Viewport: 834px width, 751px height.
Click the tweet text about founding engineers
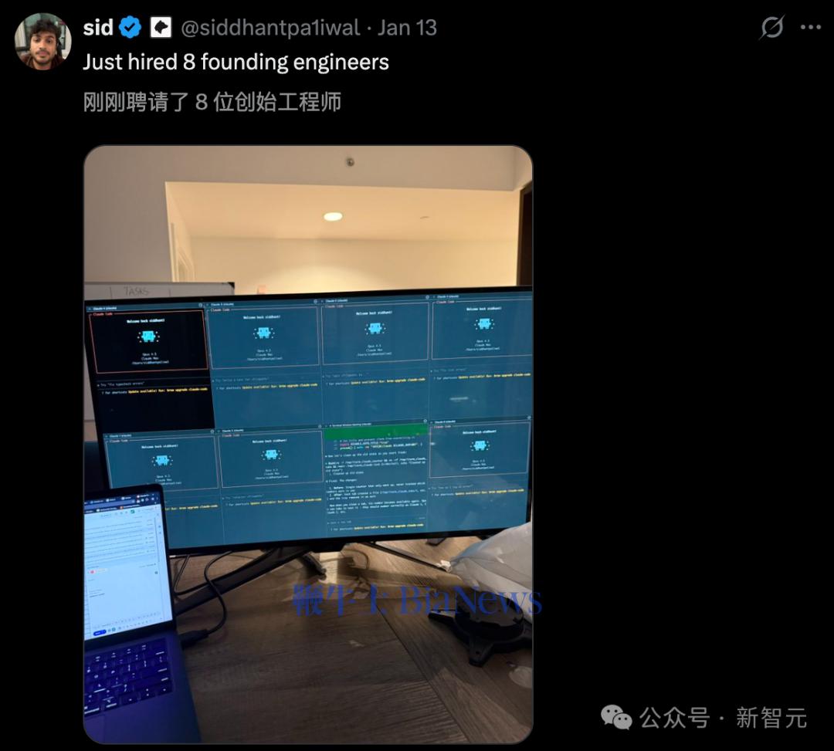pos(236,63)
